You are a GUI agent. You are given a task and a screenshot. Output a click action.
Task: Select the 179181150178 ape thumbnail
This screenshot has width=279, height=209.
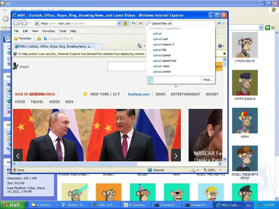[245, 45]
